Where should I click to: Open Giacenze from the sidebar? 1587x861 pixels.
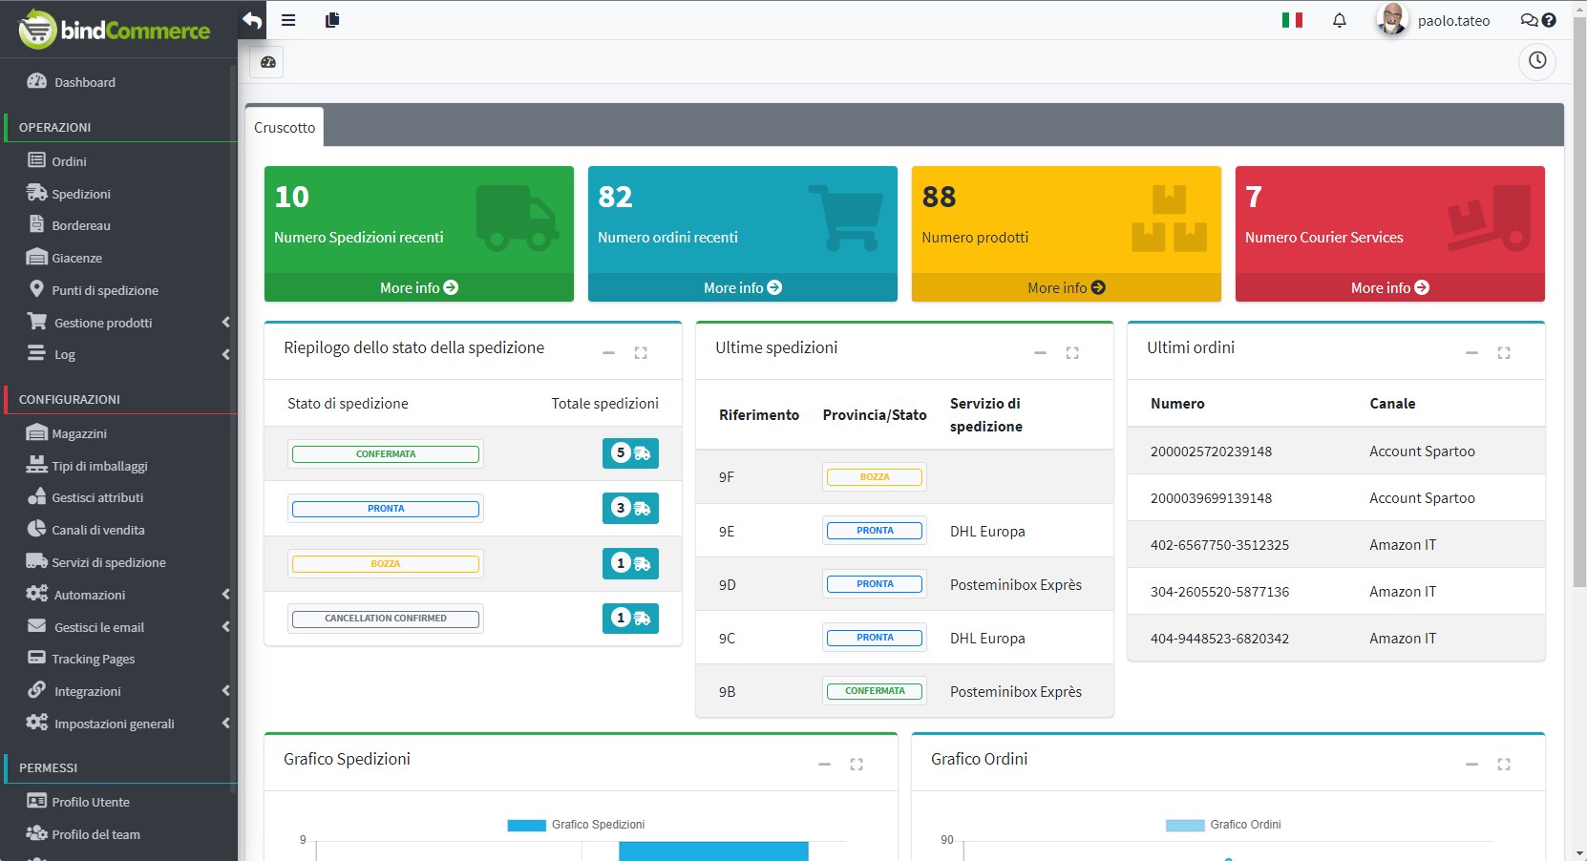36,257
